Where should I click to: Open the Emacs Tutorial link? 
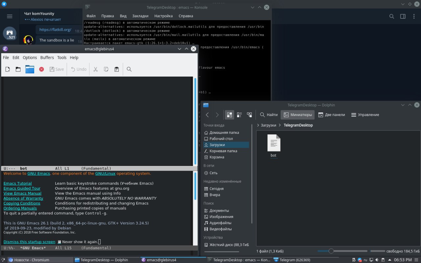(x=18, y=183)
